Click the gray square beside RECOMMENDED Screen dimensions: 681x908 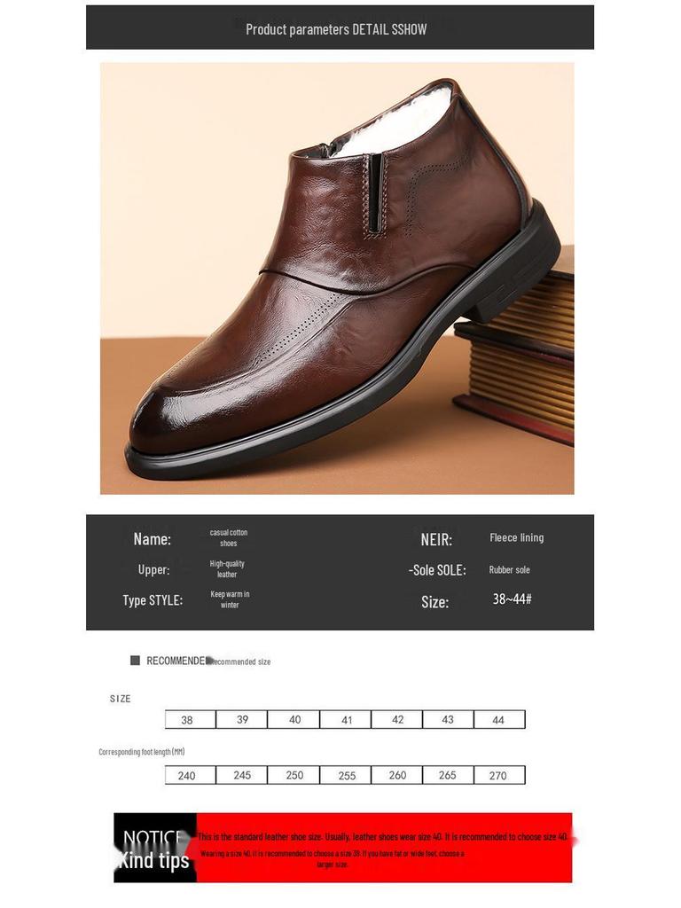point(136,660)
